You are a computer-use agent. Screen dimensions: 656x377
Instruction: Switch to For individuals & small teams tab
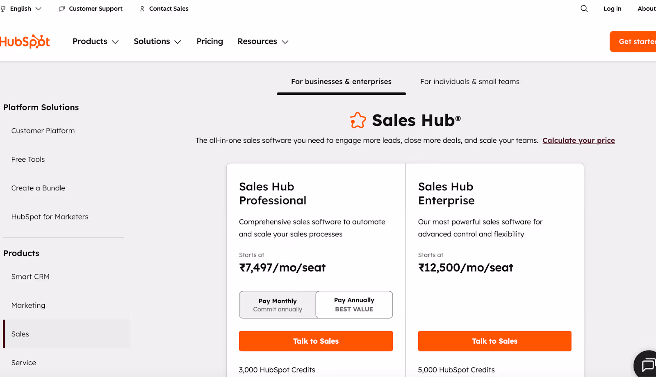tap(470, 82)
